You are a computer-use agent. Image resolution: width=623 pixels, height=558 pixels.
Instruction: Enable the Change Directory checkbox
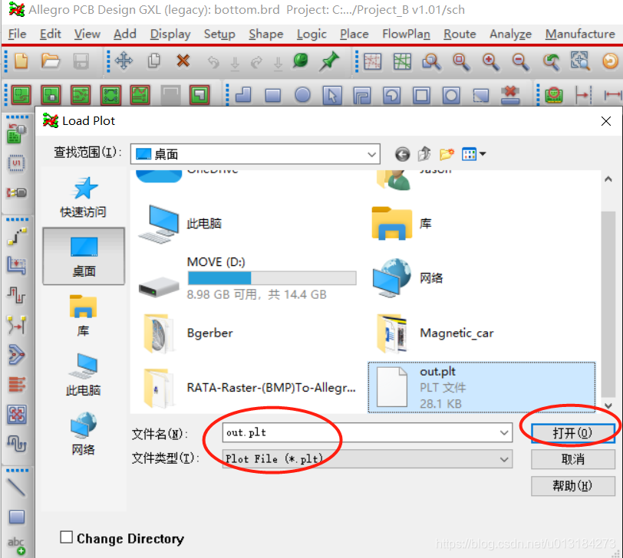67,538
